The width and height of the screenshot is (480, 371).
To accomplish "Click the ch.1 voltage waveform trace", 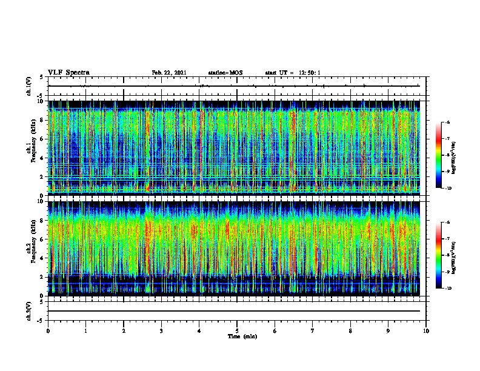I will click(234, 86).
